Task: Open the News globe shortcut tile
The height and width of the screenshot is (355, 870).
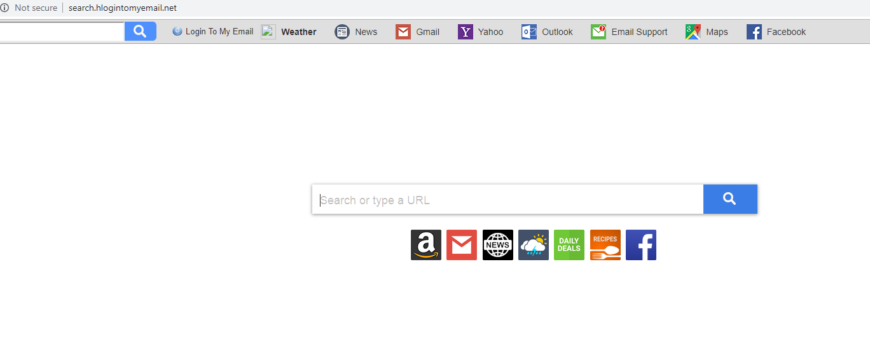Action: 498,245
